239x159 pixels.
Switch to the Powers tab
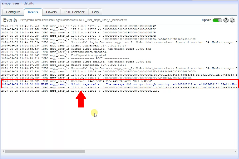point(51,12)
